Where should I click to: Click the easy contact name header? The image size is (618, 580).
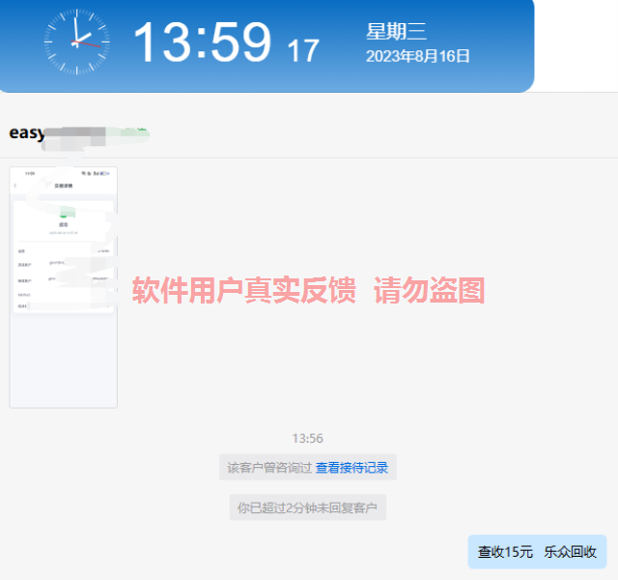pyautogui.click(x=27, y=133)
